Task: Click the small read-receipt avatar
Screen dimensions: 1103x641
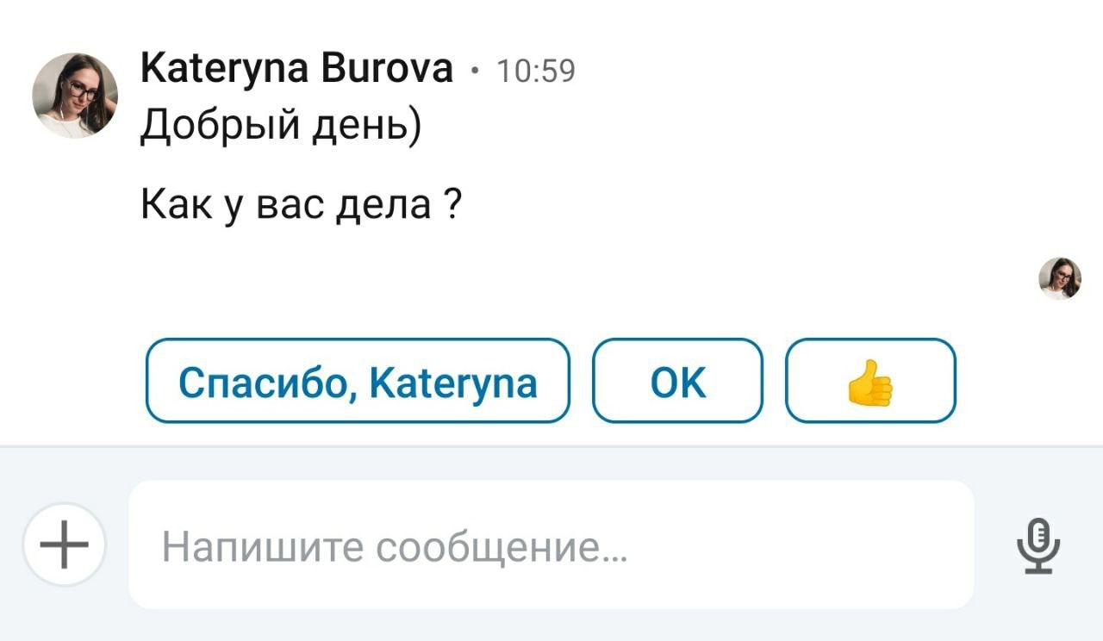Action: tap(1059, 278)
